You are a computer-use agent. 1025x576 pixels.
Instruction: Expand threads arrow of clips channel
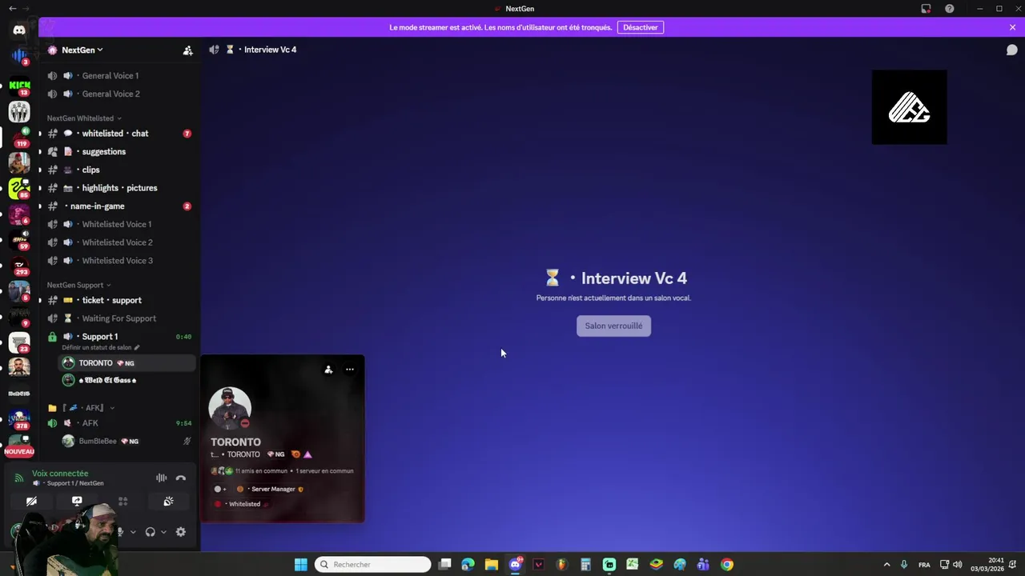(40, 170)
